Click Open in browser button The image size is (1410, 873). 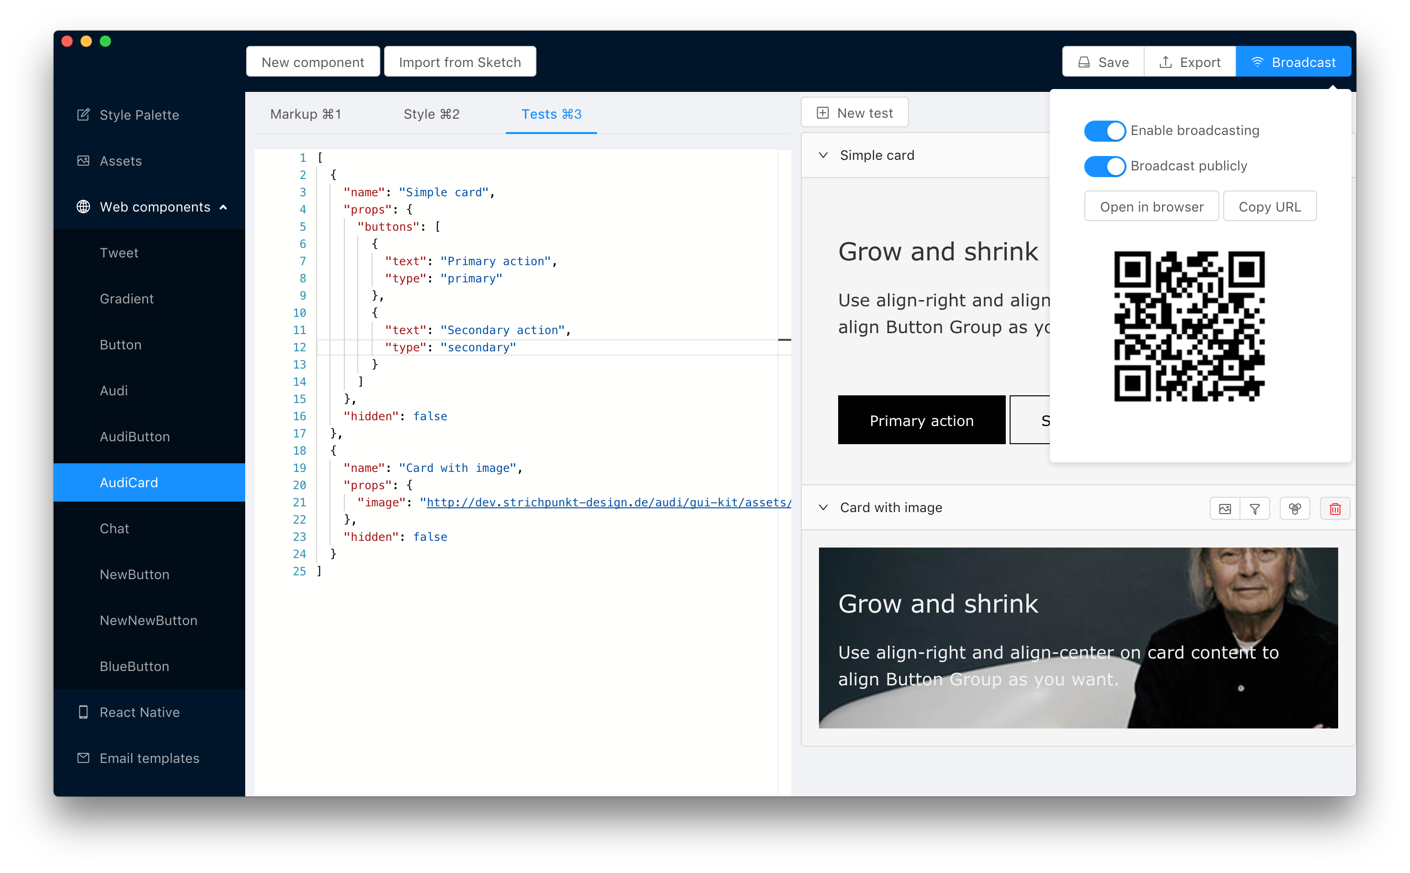coord(1151,207)
